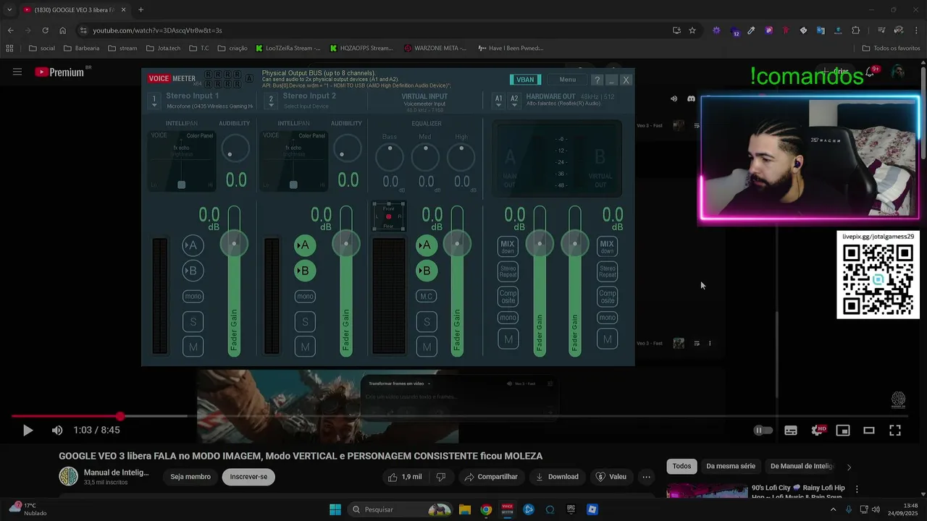Expand Stereo Input 2 device selector
The image size is (927, 521).
pyautogui.click(x=271, y=101)
